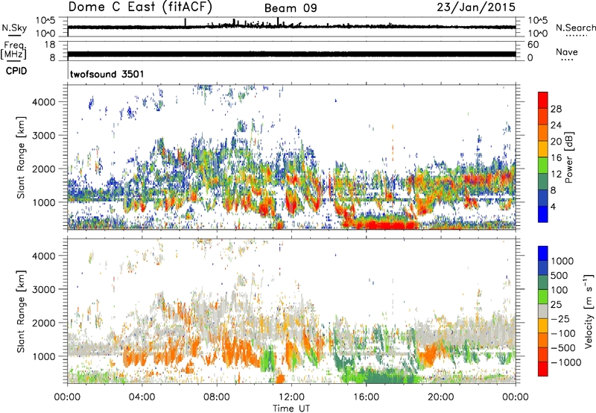The height and width of the screenshot is (413, 596).
Task: Click the velocity color bar bottom red swatch
Action: pos(543,369)
